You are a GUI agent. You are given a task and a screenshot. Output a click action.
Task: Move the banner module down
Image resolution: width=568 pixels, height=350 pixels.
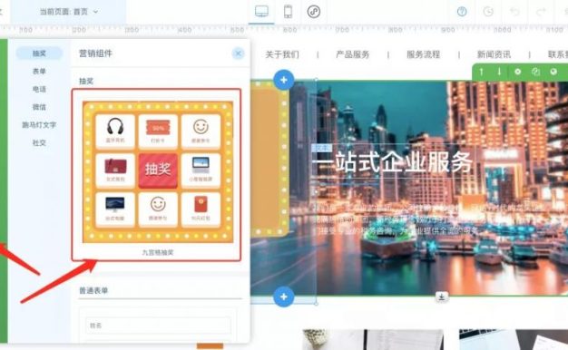coord(499,72)
